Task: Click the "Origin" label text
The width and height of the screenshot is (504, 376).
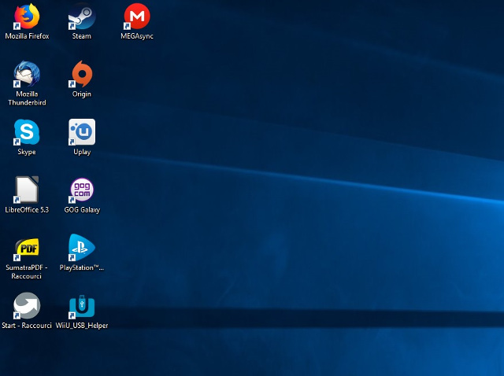Action: point(82,94)
